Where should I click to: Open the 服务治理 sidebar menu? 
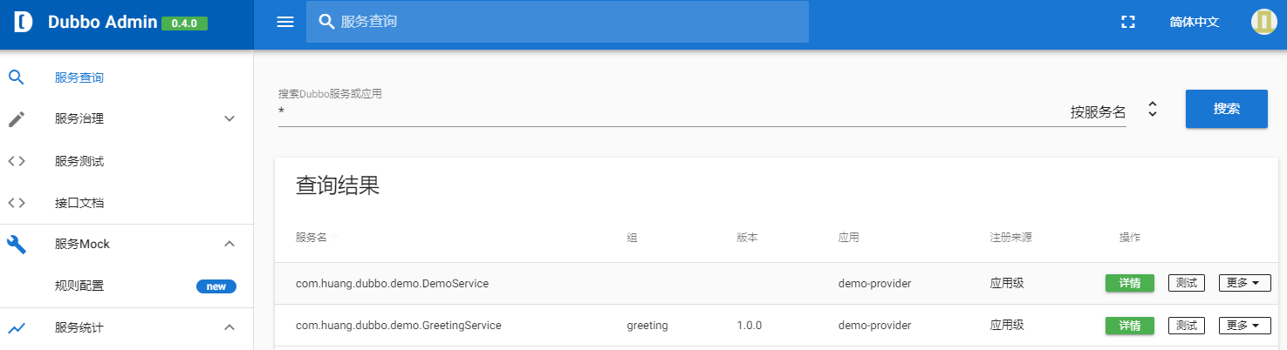point(79,119)
